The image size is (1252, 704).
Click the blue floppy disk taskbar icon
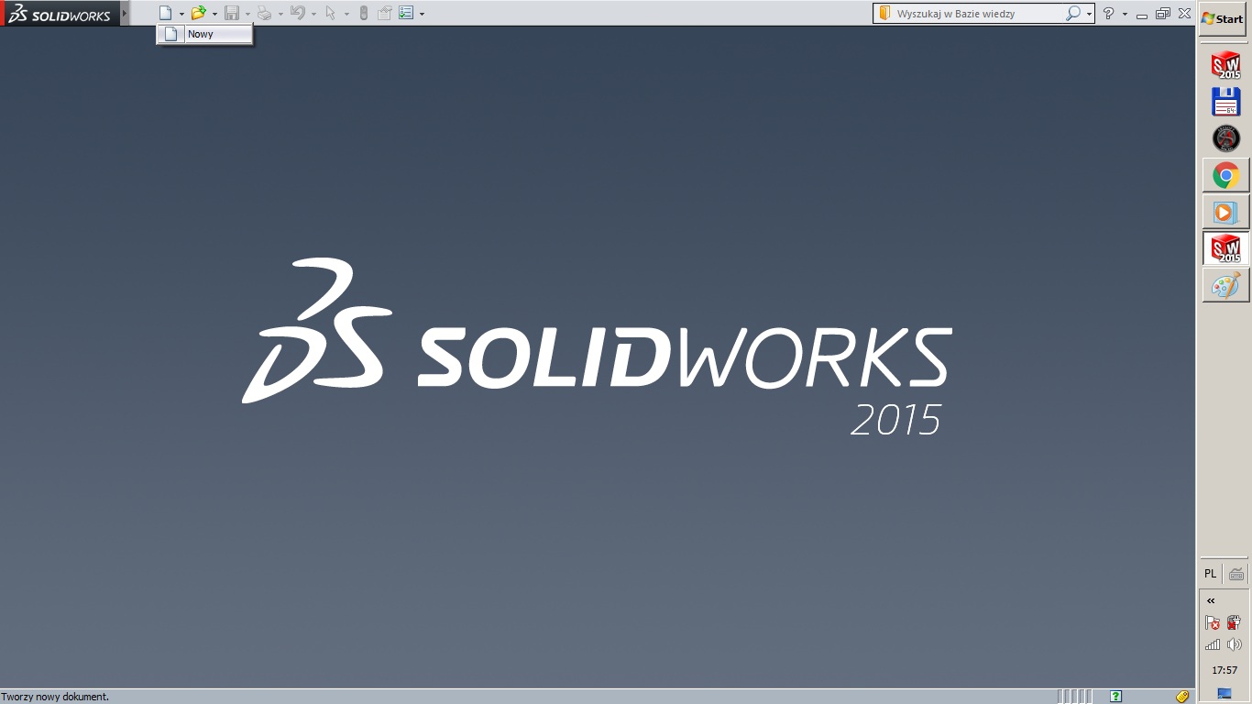tap(1225, 102)
